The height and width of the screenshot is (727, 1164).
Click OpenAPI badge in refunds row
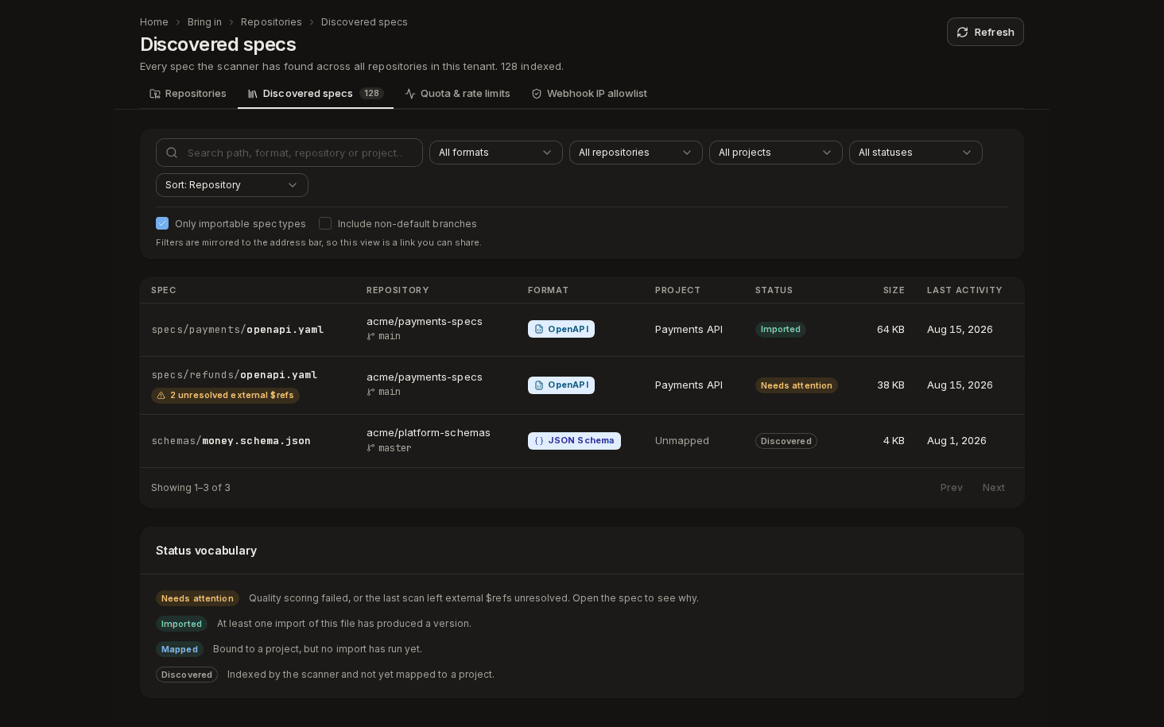point(561,385)
